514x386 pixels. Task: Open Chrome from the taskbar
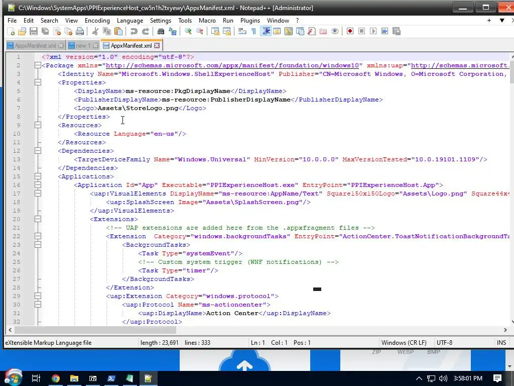tap(55, 378)
